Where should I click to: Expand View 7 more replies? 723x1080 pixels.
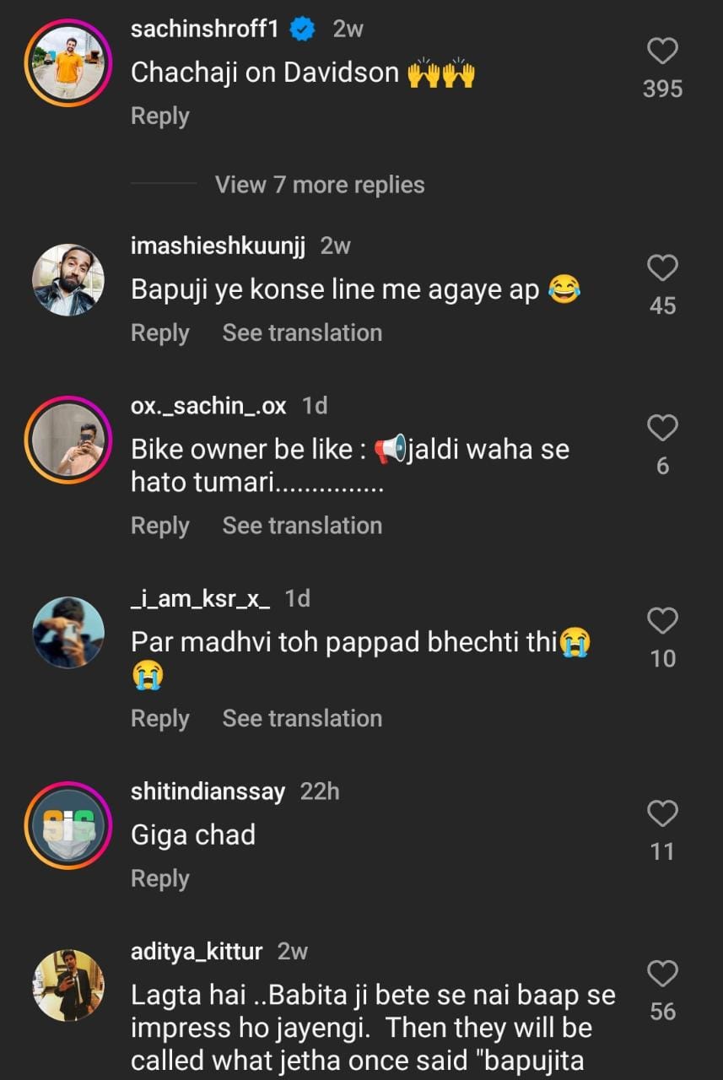pyautogui.click(x=320, y=185)
